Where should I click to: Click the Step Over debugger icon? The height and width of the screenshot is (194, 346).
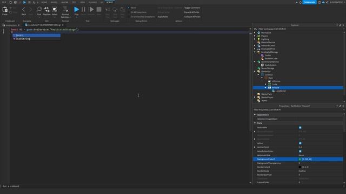(x=115, y=10)
